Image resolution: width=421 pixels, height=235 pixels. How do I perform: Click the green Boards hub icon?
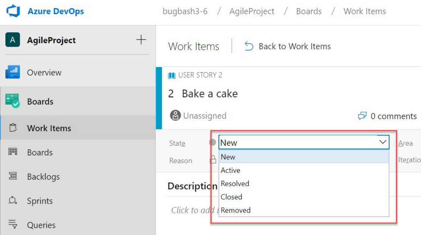click(13, 101)
